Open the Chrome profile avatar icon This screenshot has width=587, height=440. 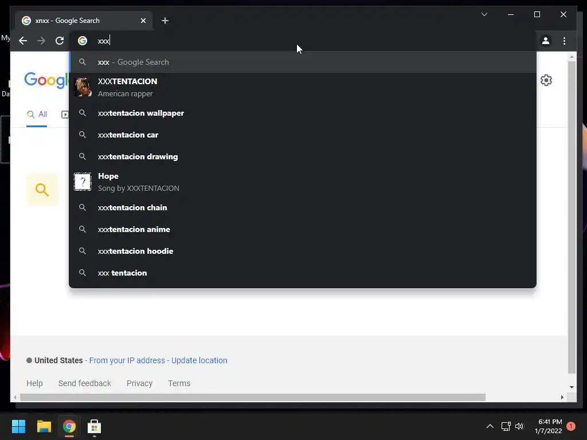(x=546, y=41)
